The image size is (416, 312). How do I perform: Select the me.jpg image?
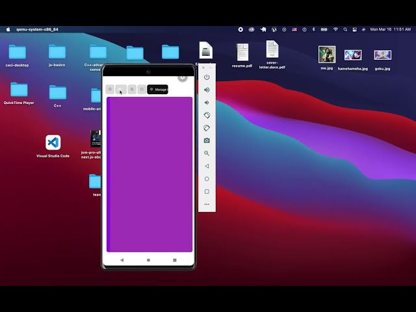327,58
